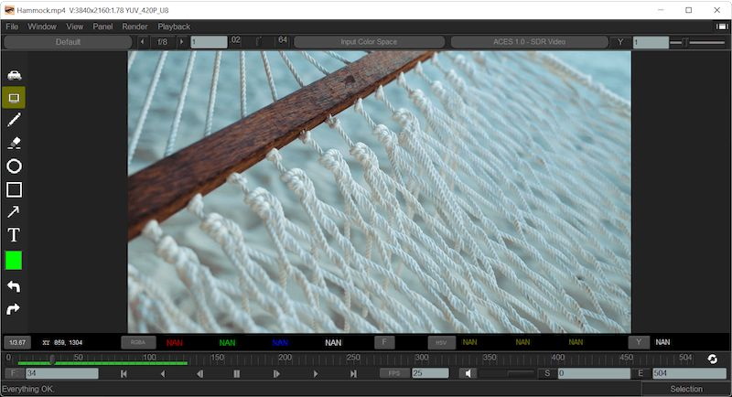This screenshot has height=397, width=732.
Task: Open the ACES 1.0 - SDR Video dropdown
Action: coord(529,42)
